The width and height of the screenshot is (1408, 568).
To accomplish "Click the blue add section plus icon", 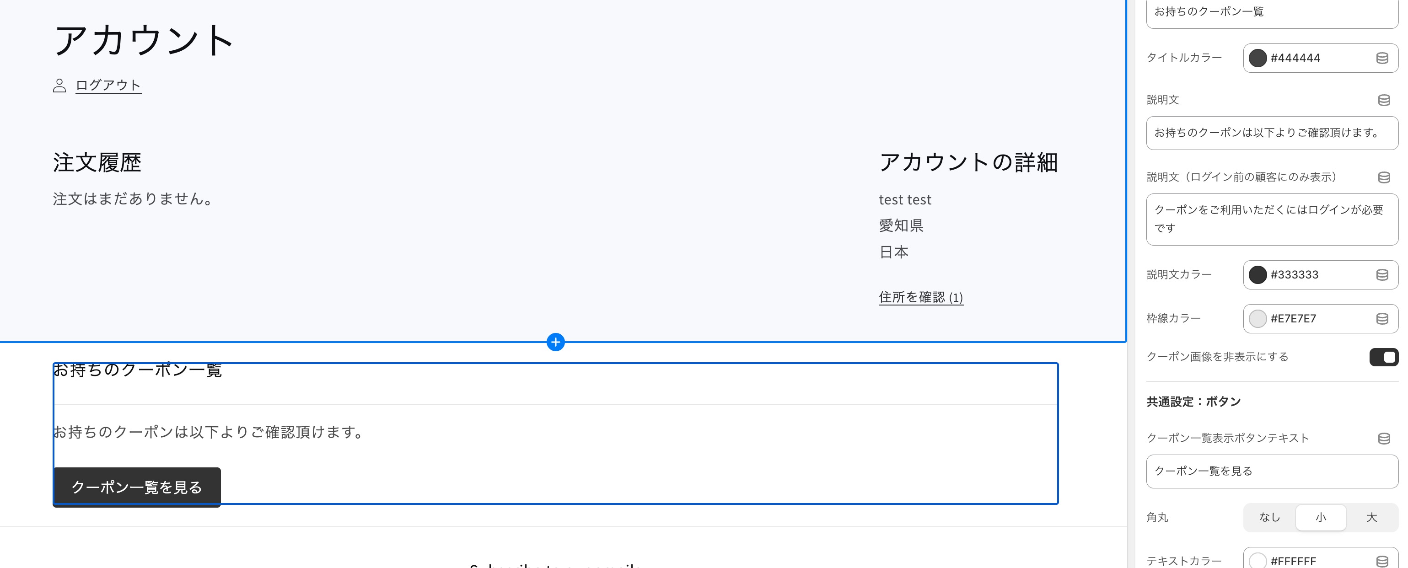I will (x=555, y=342).
